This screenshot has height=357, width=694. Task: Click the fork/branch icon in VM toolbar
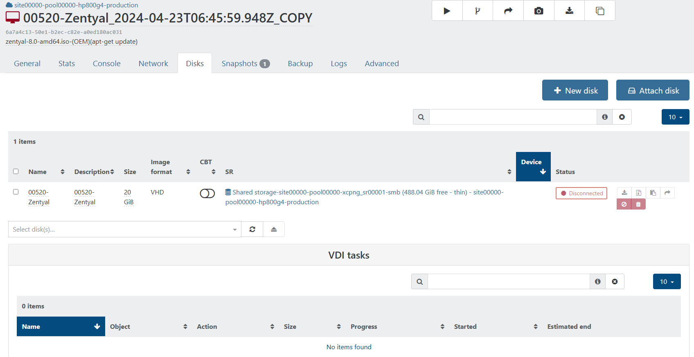[478, 11]
